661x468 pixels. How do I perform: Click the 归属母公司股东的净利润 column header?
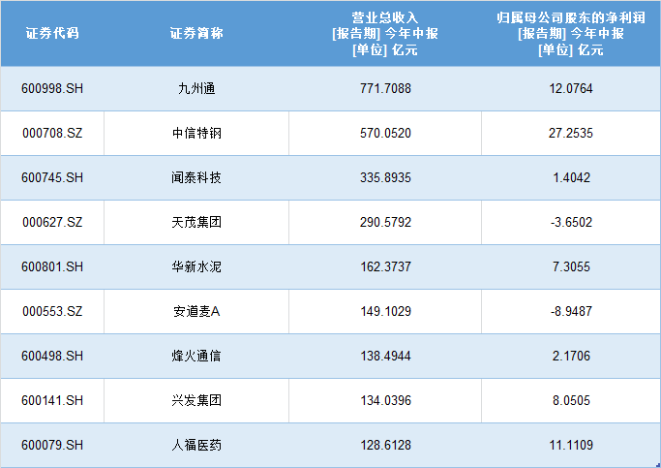[571, 33]
